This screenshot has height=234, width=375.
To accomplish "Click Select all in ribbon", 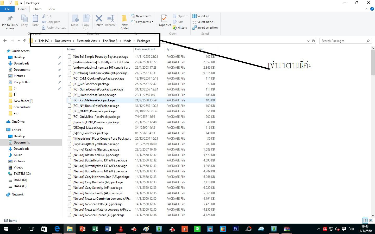I will point(201,16).
